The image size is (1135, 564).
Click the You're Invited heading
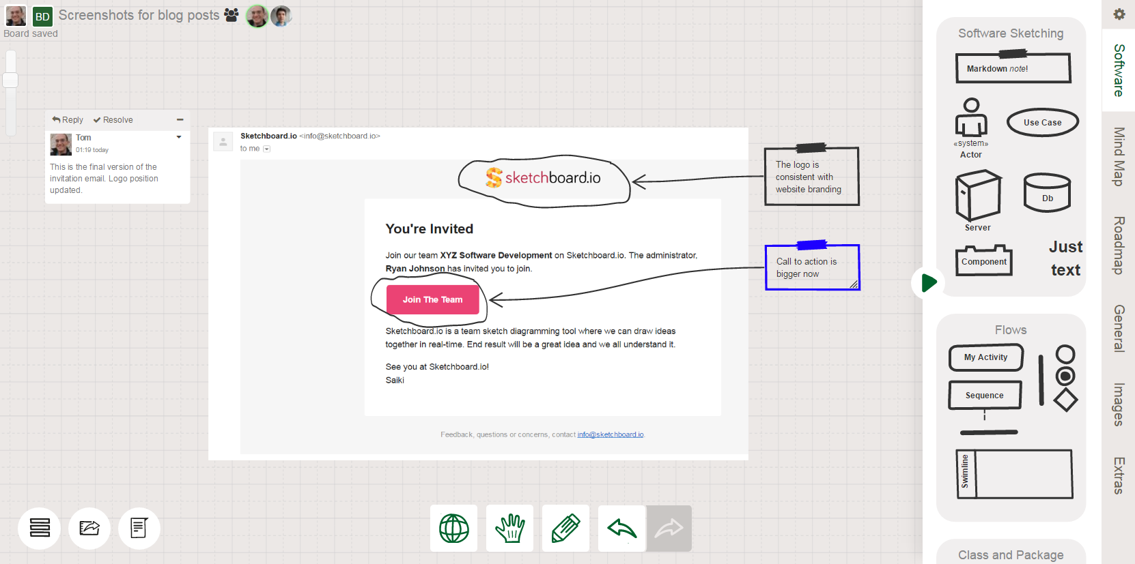pos(430,229)
